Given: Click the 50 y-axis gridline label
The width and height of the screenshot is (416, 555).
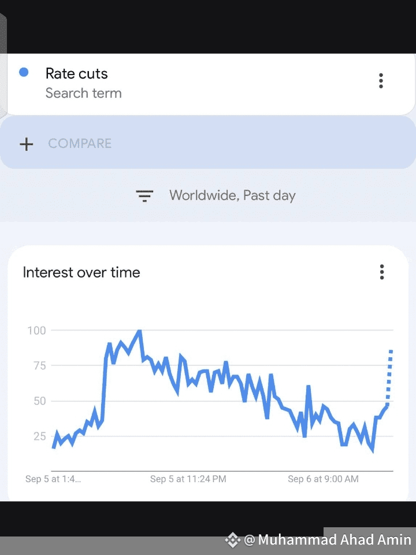Looking at the screenshot, I should coord(40,401).
